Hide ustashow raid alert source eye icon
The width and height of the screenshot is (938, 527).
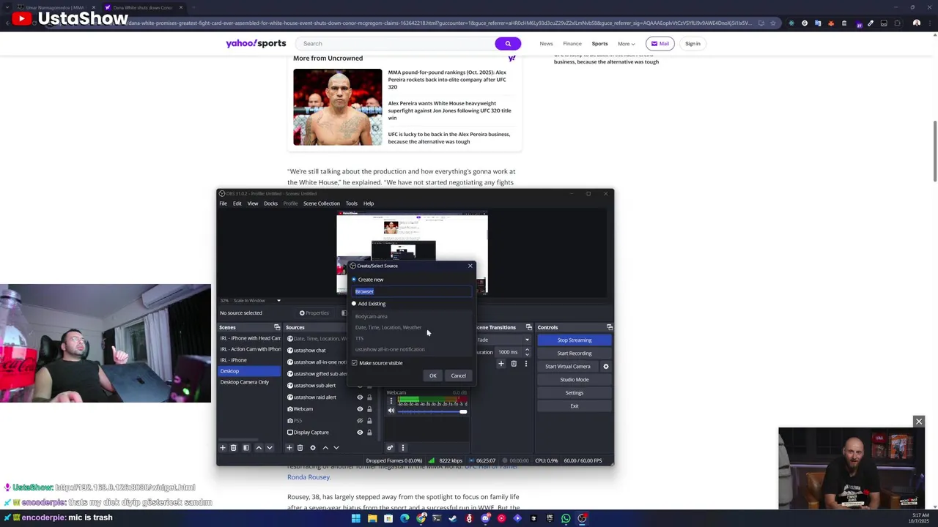[360, 397]
